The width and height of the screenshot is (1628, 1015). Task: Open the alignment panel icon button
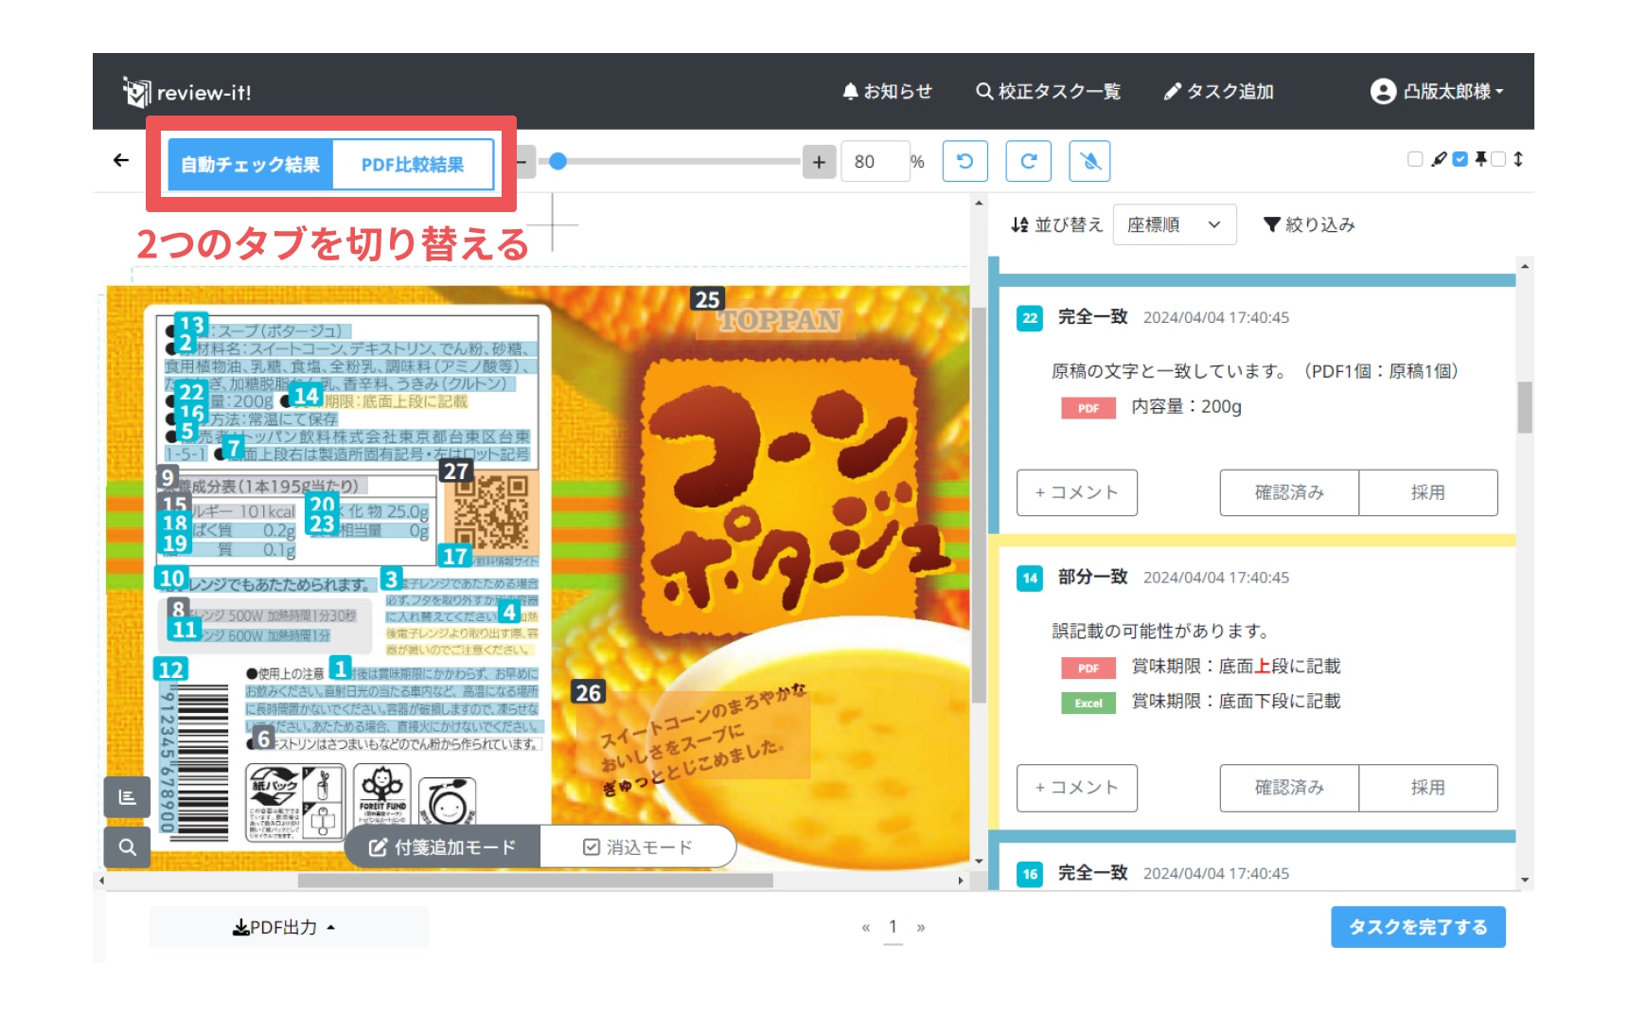click(x=127, y=797)
